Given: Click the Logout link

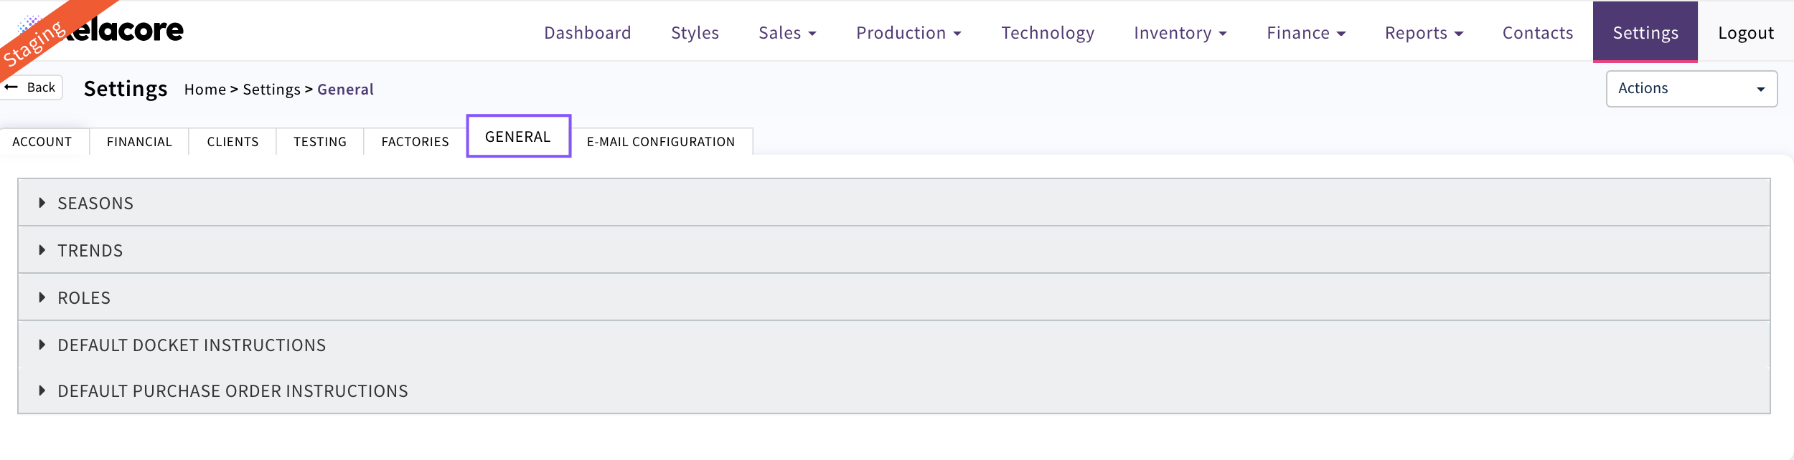Looking at the screenshot, I should tap(1745, 33).
